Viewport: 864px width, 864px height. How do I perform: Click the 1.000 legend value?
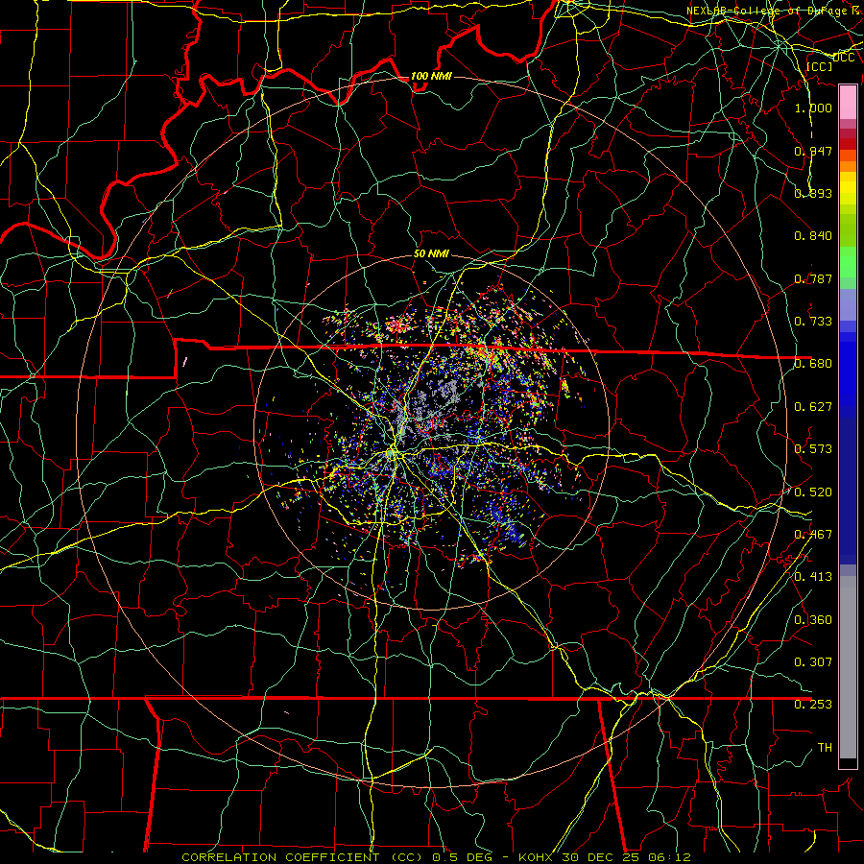pos(813,108)
